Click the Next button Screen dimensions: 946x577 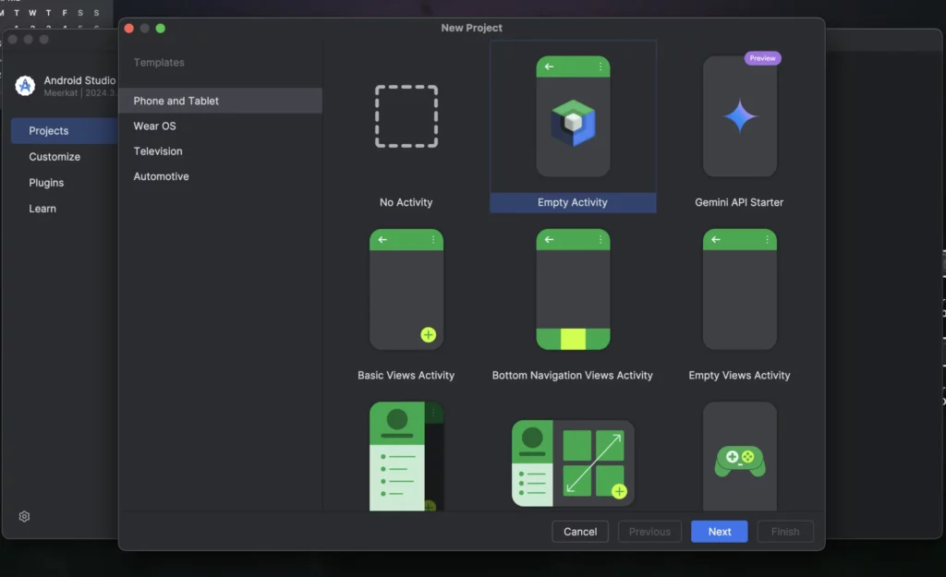[x=719, y=531]
